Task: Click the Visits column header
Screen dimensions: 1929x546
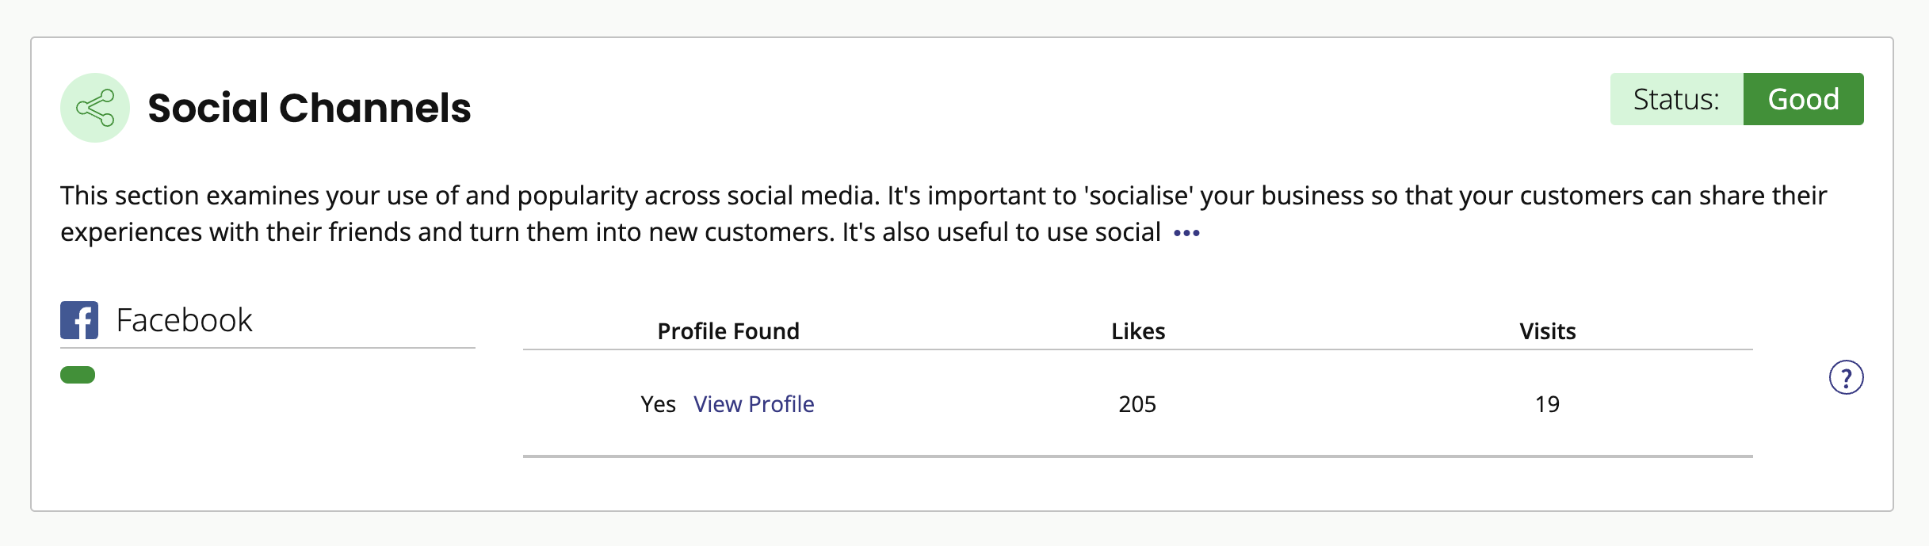Action: 1548,331
